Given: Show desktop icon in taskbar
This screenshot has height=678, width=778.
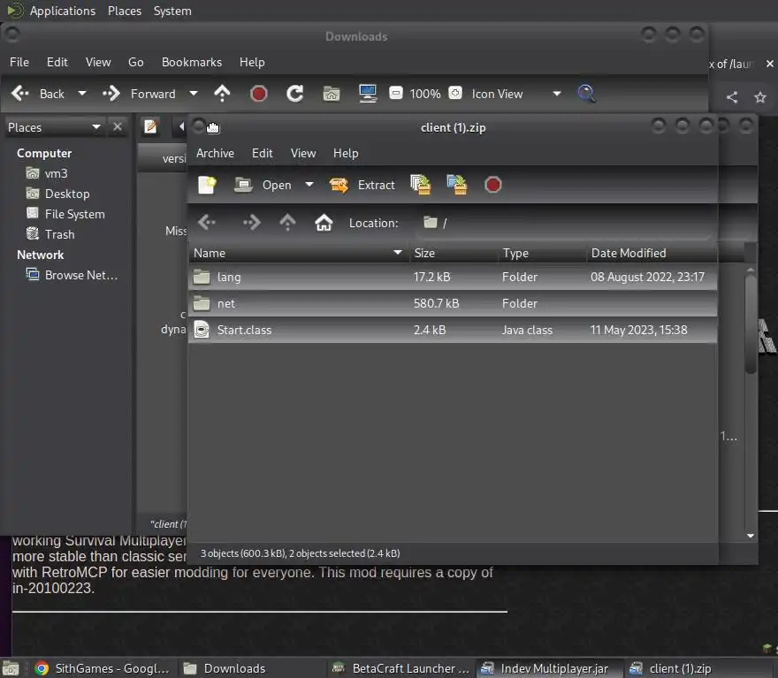Looking at the screenshot, I should click(11, 668).
